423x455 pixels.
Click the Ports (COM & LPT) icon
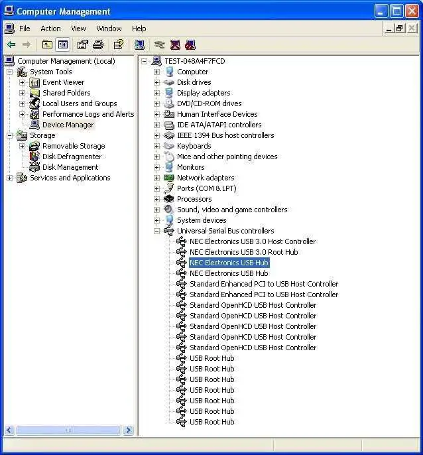coord(169,188)
